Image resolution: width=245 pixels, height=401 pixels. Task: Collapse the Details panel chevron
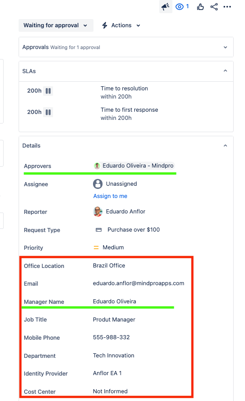pyautogui.click(x=225, y=145)
